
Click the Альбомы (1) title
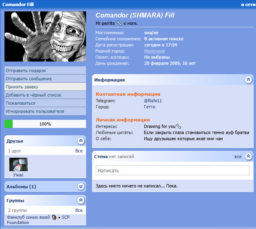click(x=21, y=187)
